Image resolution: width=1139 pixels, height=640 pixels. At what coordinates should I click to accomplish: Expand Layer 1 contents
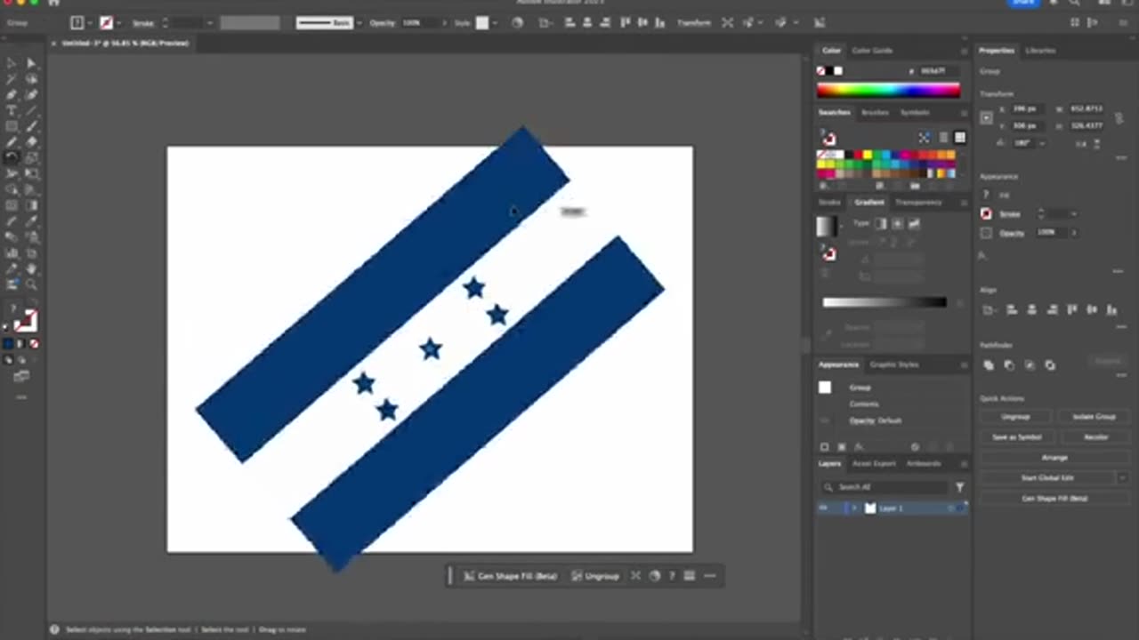854,508
